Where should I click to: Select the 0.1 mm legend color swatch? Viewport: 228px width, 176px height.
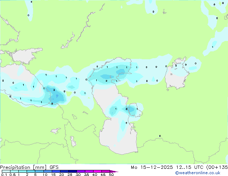click(6, 171)
